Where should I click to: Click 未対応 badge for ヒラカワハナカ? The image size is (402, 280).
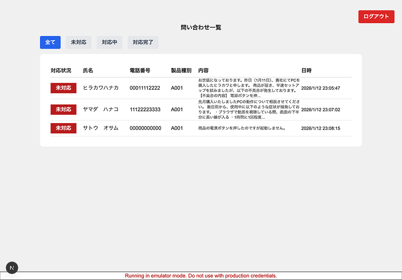[x=63, y=88]
